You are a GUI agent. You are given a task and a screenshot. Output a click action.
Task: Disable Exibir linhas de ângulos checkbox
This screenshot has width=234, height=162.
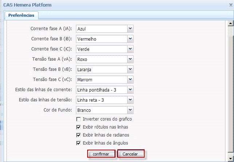[x=78, y=143]
